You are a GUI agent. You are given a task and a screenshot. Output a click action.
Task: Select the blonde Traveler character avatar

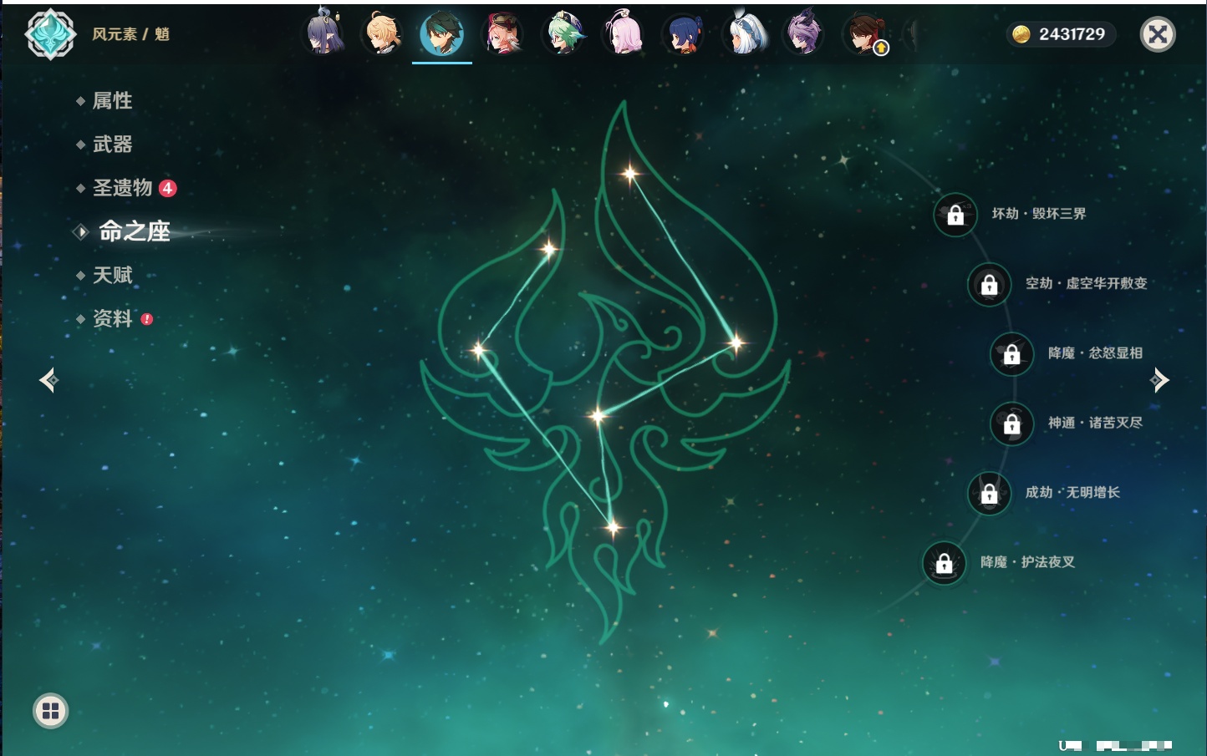tap(382, 34)
